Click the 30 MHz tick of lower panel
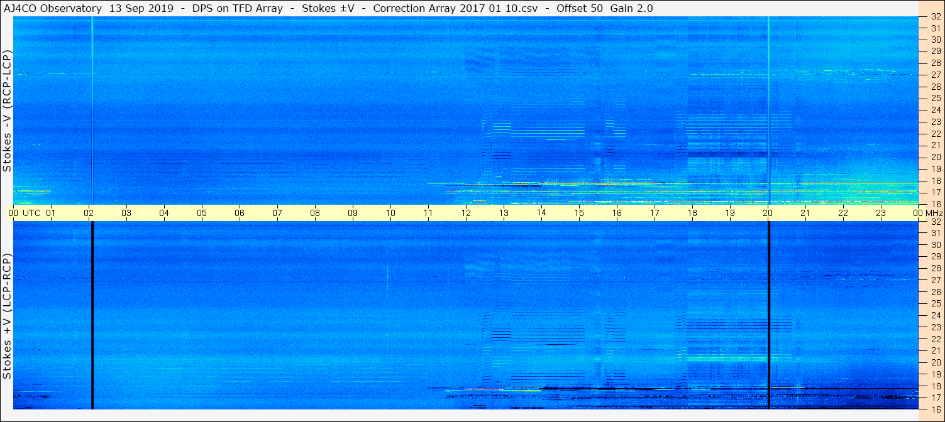The height and width of the screenshot is (422, 945). click(x=935, y=245)
